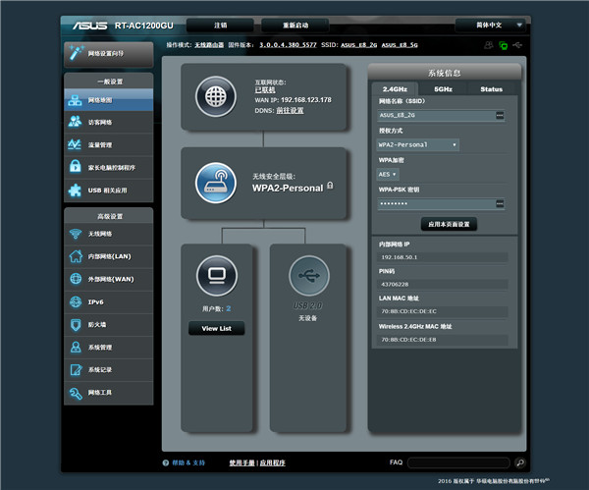Click the wireless router icon in map
The width and height of the screenshot is (589, 490).
click(x=216, y=183)
